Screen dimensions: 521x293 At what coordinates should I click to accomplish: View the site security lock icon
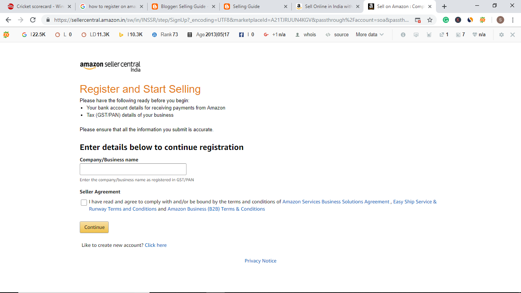[x=48, y=20]
